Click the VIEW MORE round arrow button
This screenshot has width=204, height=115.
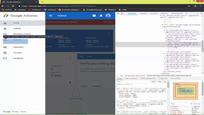tap(76, 94)
